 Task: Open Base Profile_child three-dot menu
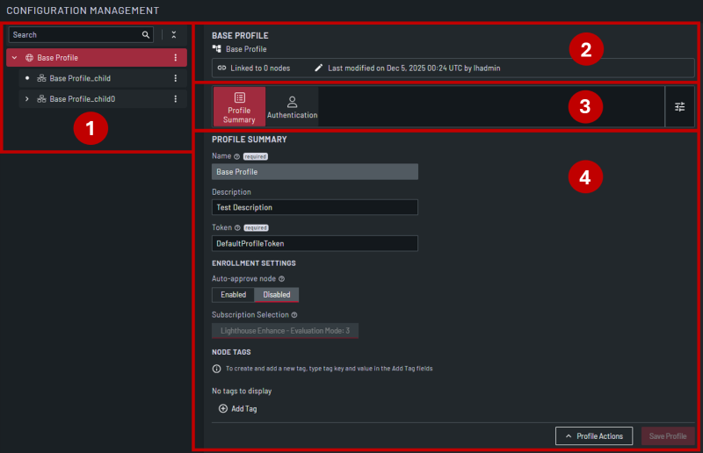(x=175, y=78)
